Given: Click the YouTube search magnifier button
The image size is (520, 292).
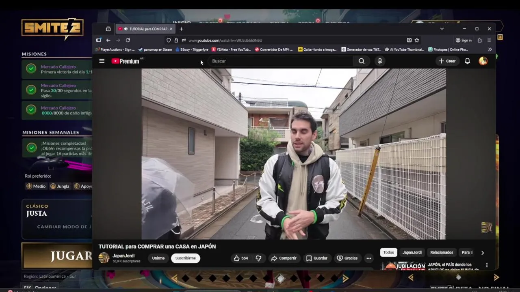Looking at the screenshot, I should (362, 61).
